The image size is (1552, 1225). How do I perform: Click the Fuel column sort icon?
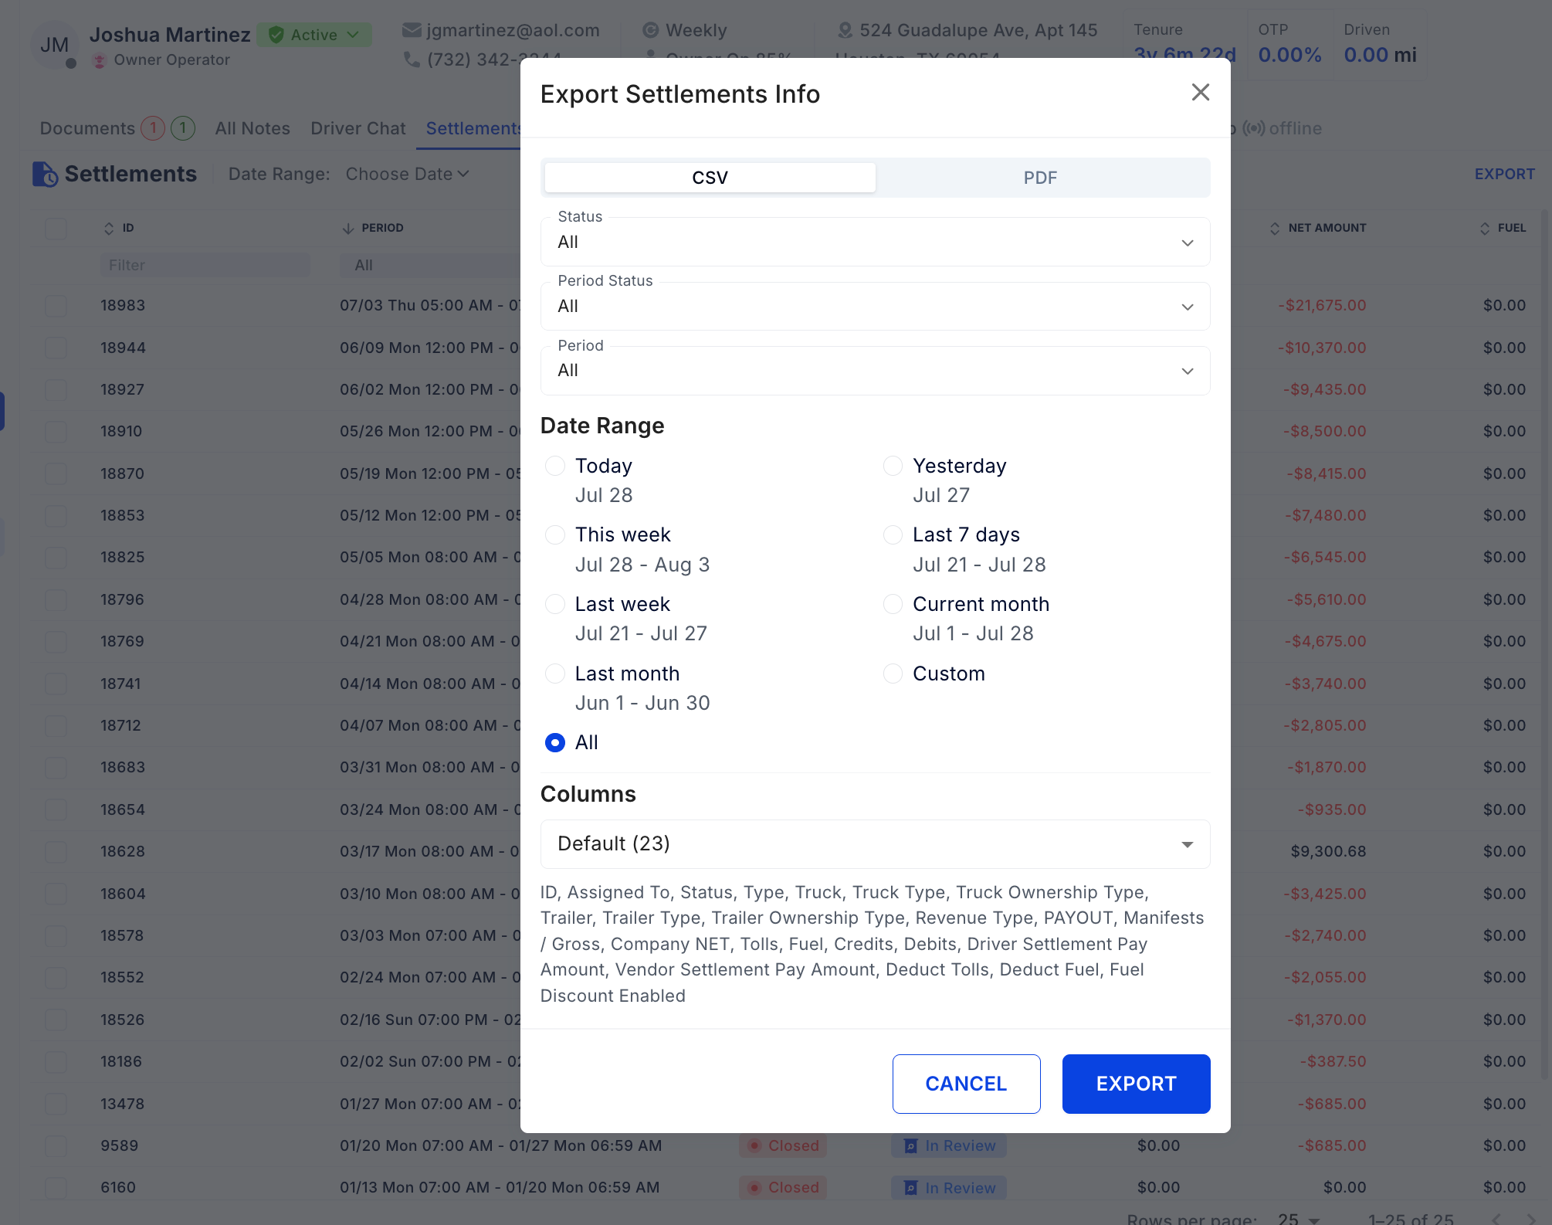[1484, 228]
